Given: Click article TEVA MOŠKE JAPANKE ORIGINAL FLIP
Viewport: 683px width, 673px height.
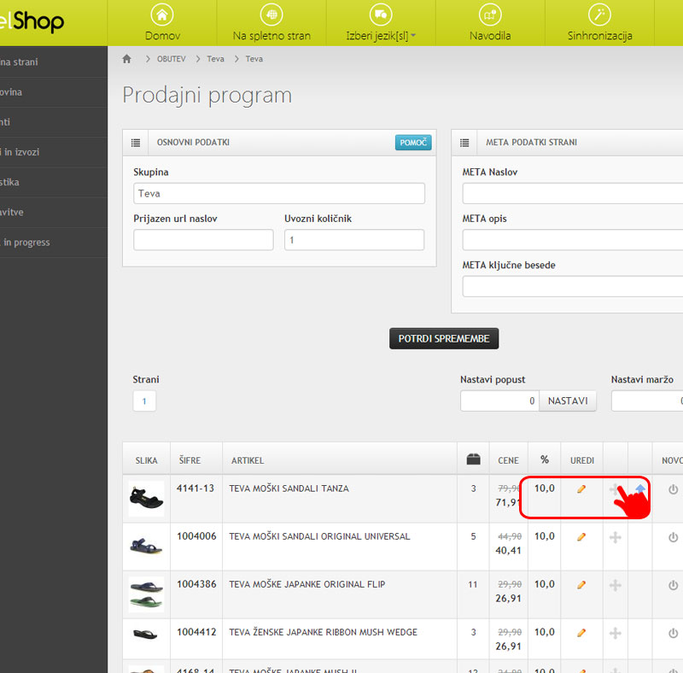Looking at the screenshot, I should (x=307, y=584).
